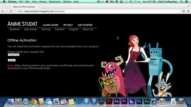Open the Apple menu

point(4,1)
